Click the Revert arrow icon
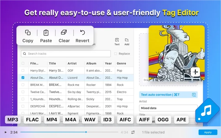This screenshot has height=138, width=221. pos(82,32)
